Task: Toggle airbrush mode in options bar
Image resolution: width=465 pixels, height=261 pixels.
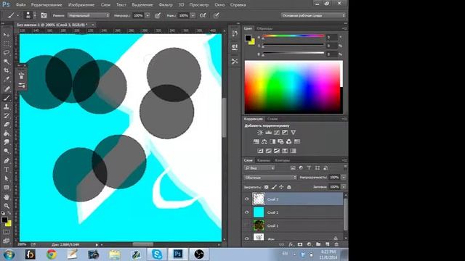Action: pyautogui.click(x=203, y=15)
